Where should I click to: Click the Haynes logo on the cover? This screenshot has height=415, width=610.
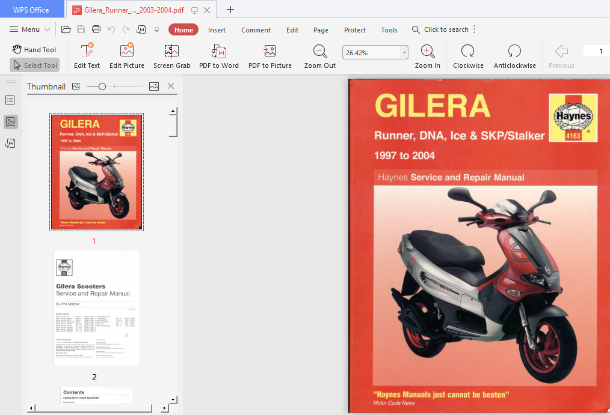point(573,118)
